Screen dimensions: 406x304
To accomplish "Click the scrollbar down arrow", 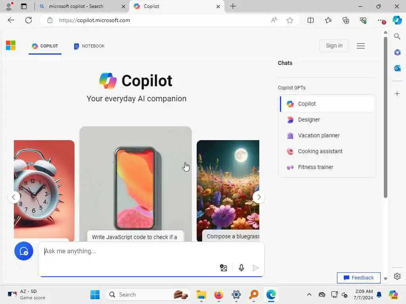I will click(x=385, y=279).
